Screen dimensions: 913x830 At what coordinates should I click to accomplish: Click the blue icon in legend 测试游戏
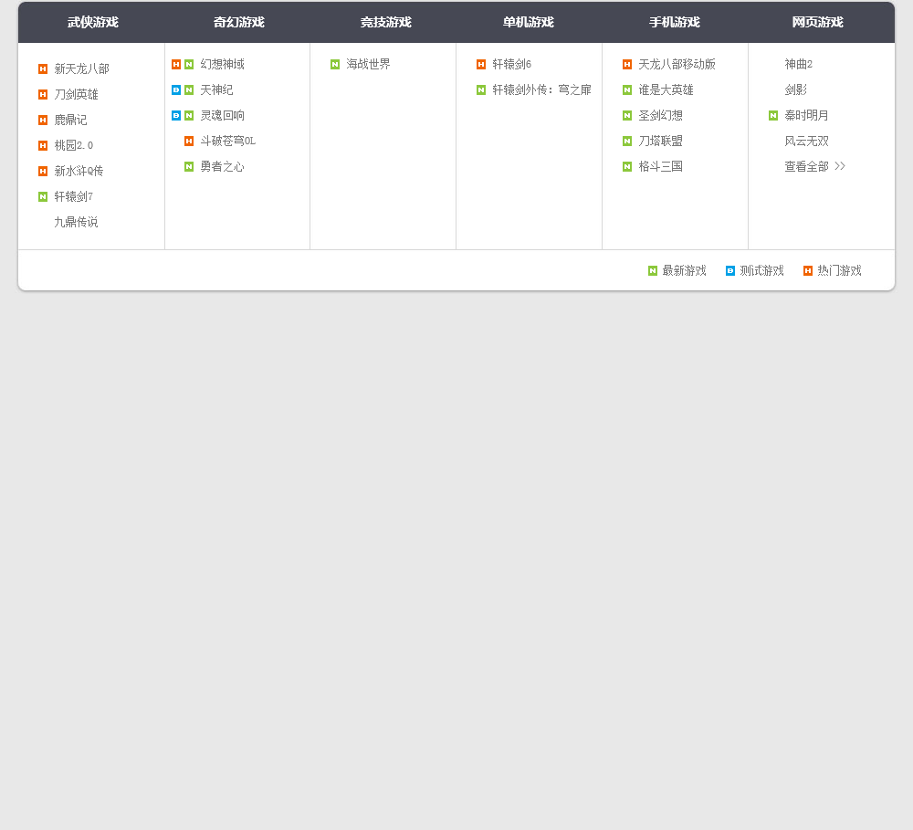tap(730, 271)
